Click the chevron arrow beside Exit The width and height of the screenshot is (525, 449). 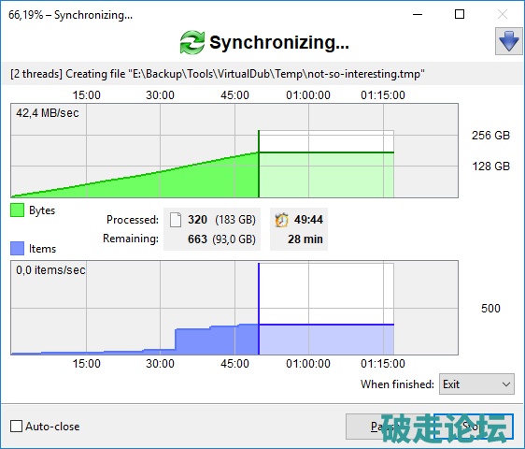[506, 384]
